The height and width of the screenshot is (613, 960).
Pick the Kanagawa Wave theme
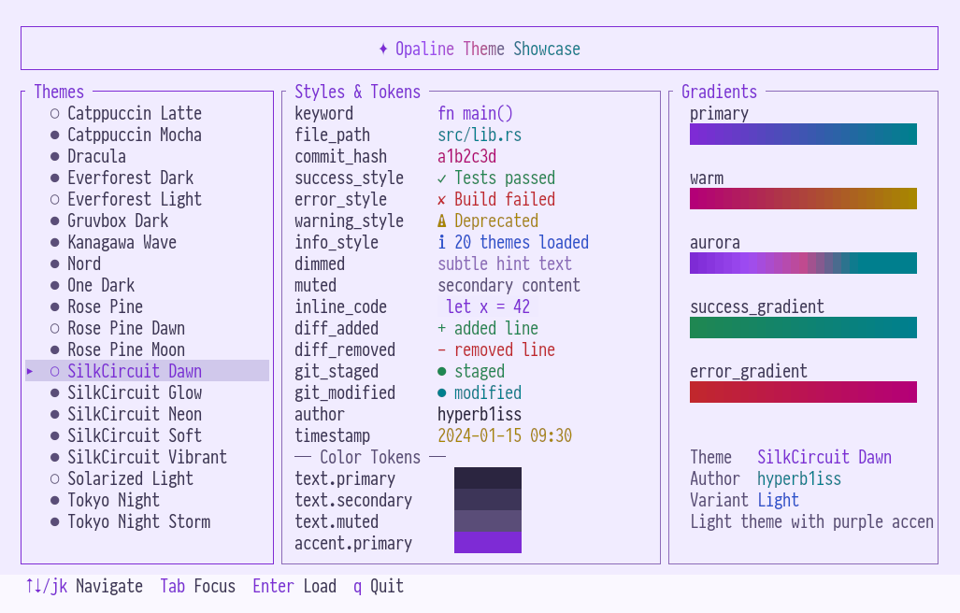click(147, 242)
